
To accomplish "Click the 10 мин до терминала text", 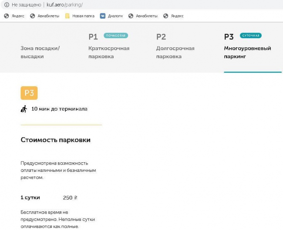I will pos(59,109).
